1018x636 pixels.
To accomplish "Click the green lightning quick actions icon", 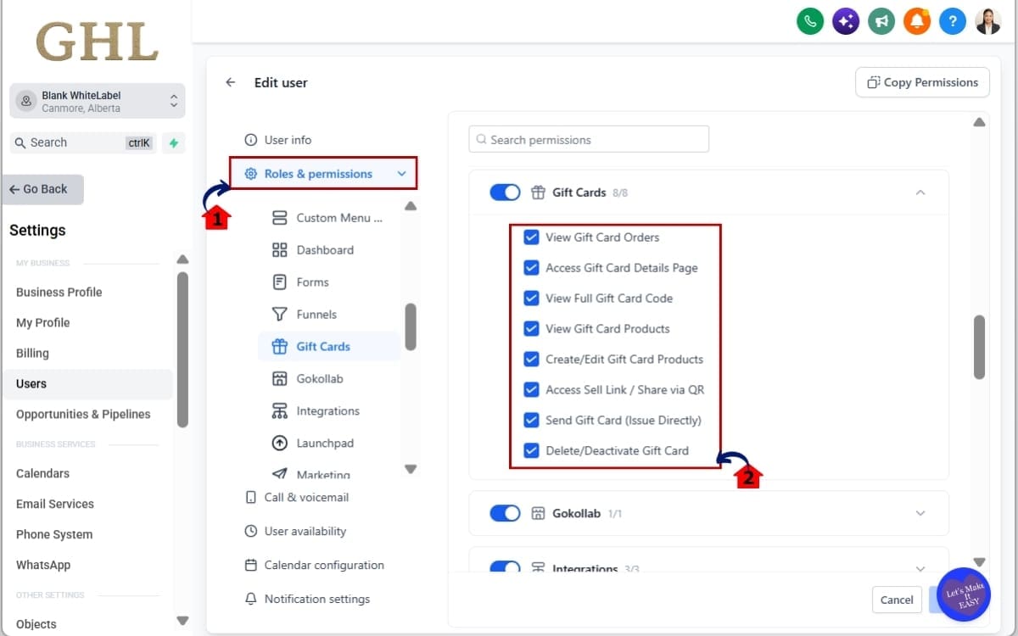I will (174, 142).
